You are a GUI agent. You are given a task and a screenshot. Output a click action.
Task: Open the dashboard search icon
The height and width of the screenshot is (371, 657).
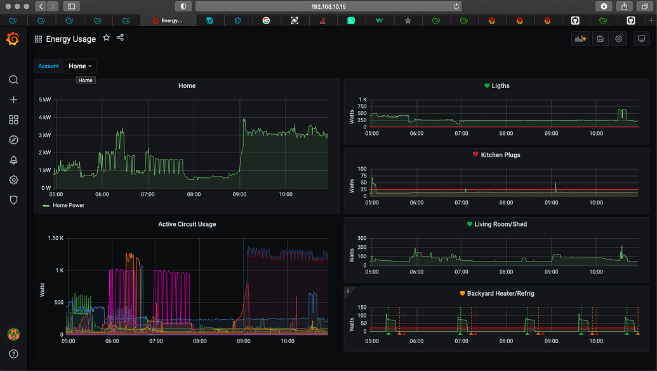tap(13, 80)
